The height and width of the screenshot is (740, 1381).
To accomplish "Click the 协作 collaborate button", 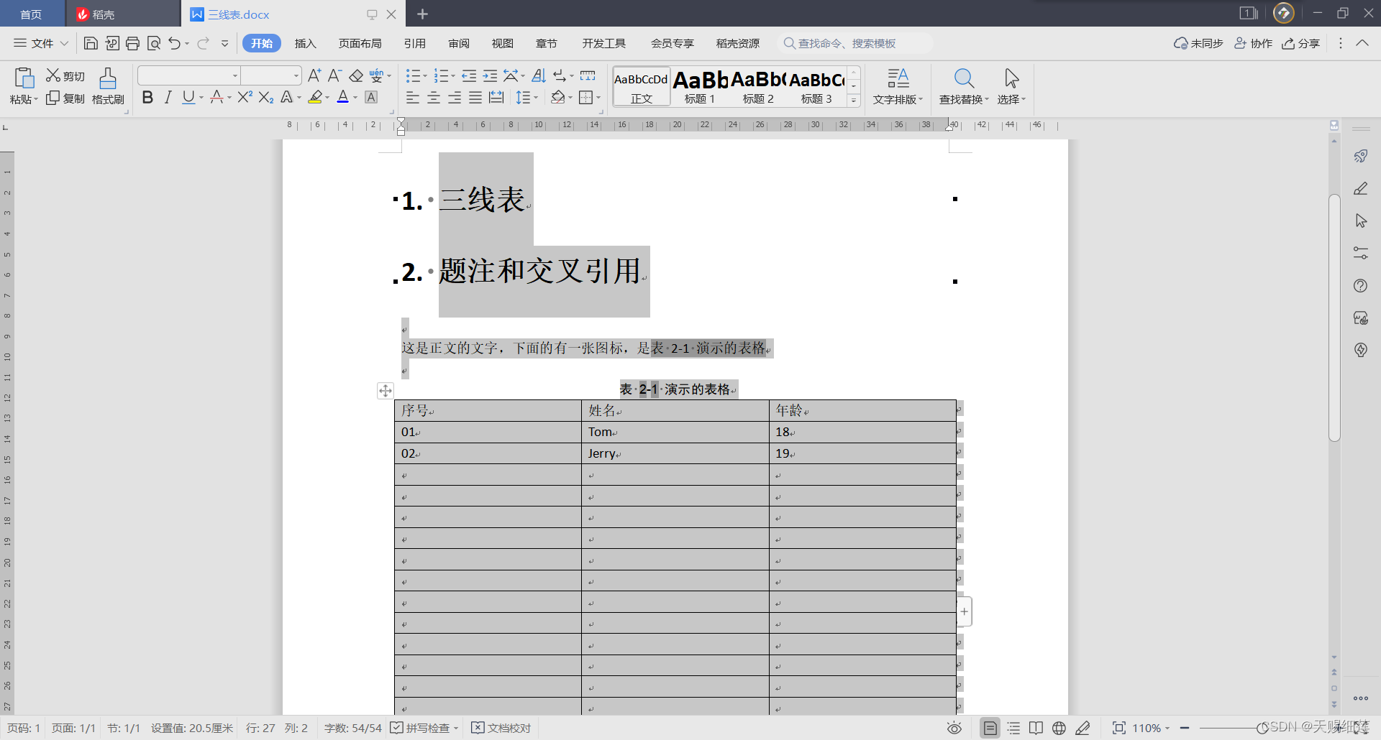I will point(1254,43).
